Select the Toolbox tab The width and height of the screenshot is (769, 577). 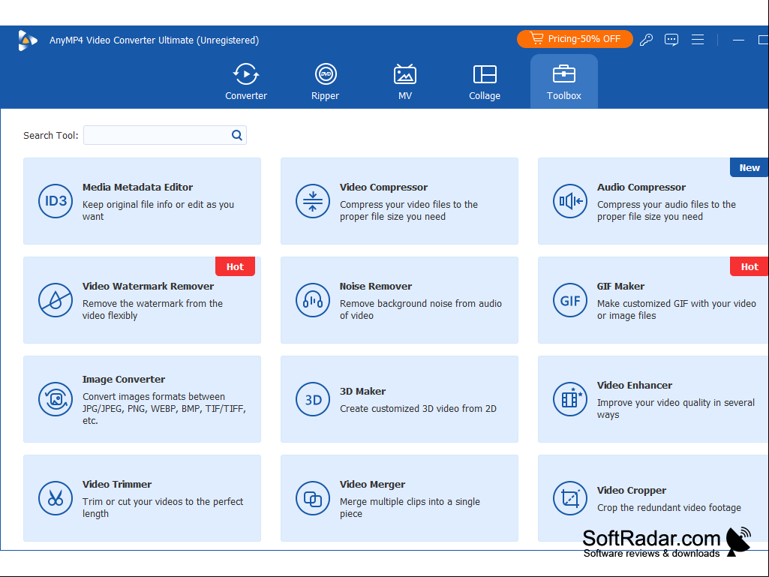pos(564,82)
